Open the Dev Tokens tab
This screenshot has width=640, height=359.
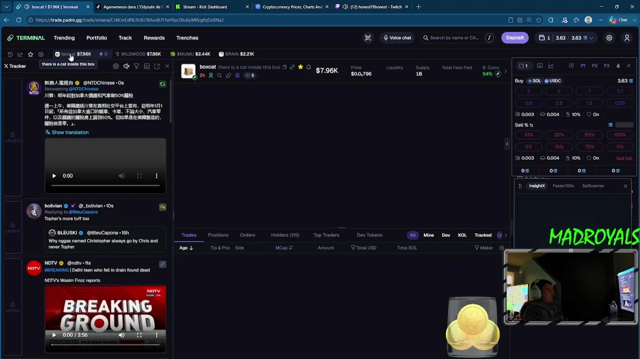point(370,235)
